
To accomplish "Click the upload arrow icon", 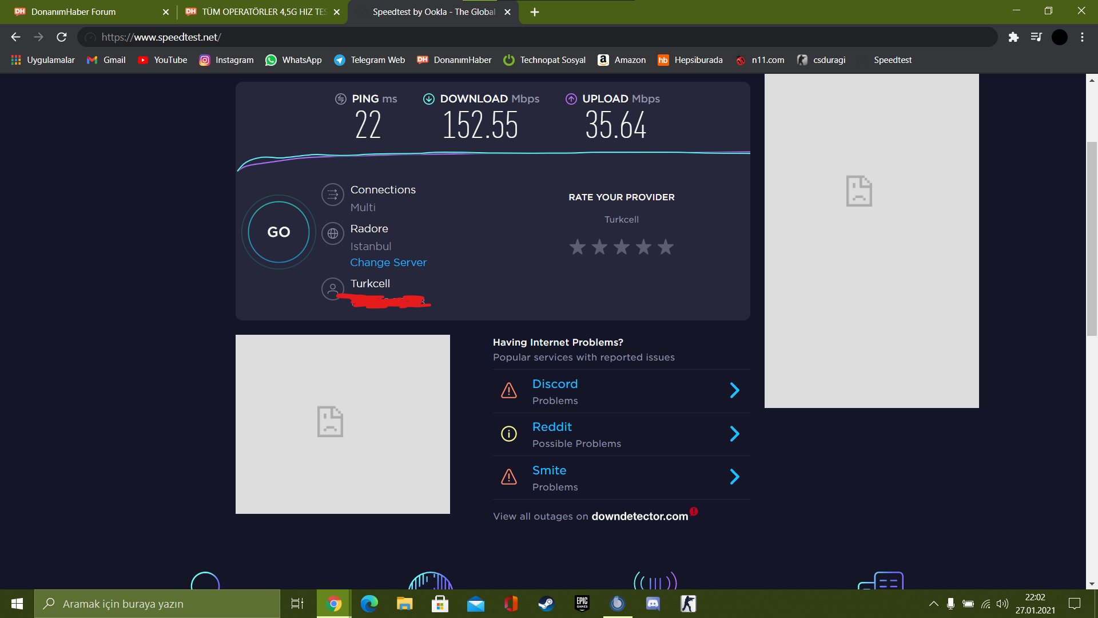I will point(571,99).
